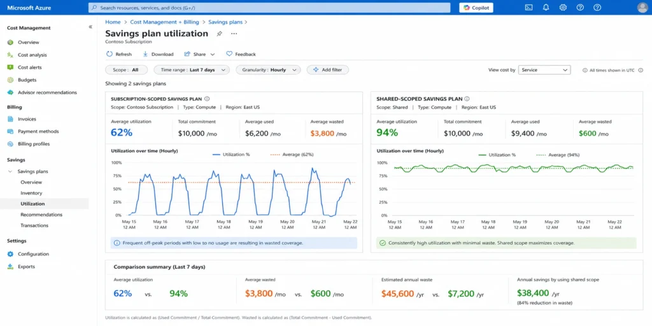
Task: Click info icon beside Shared-scoped savings plan
Action: 467,99
